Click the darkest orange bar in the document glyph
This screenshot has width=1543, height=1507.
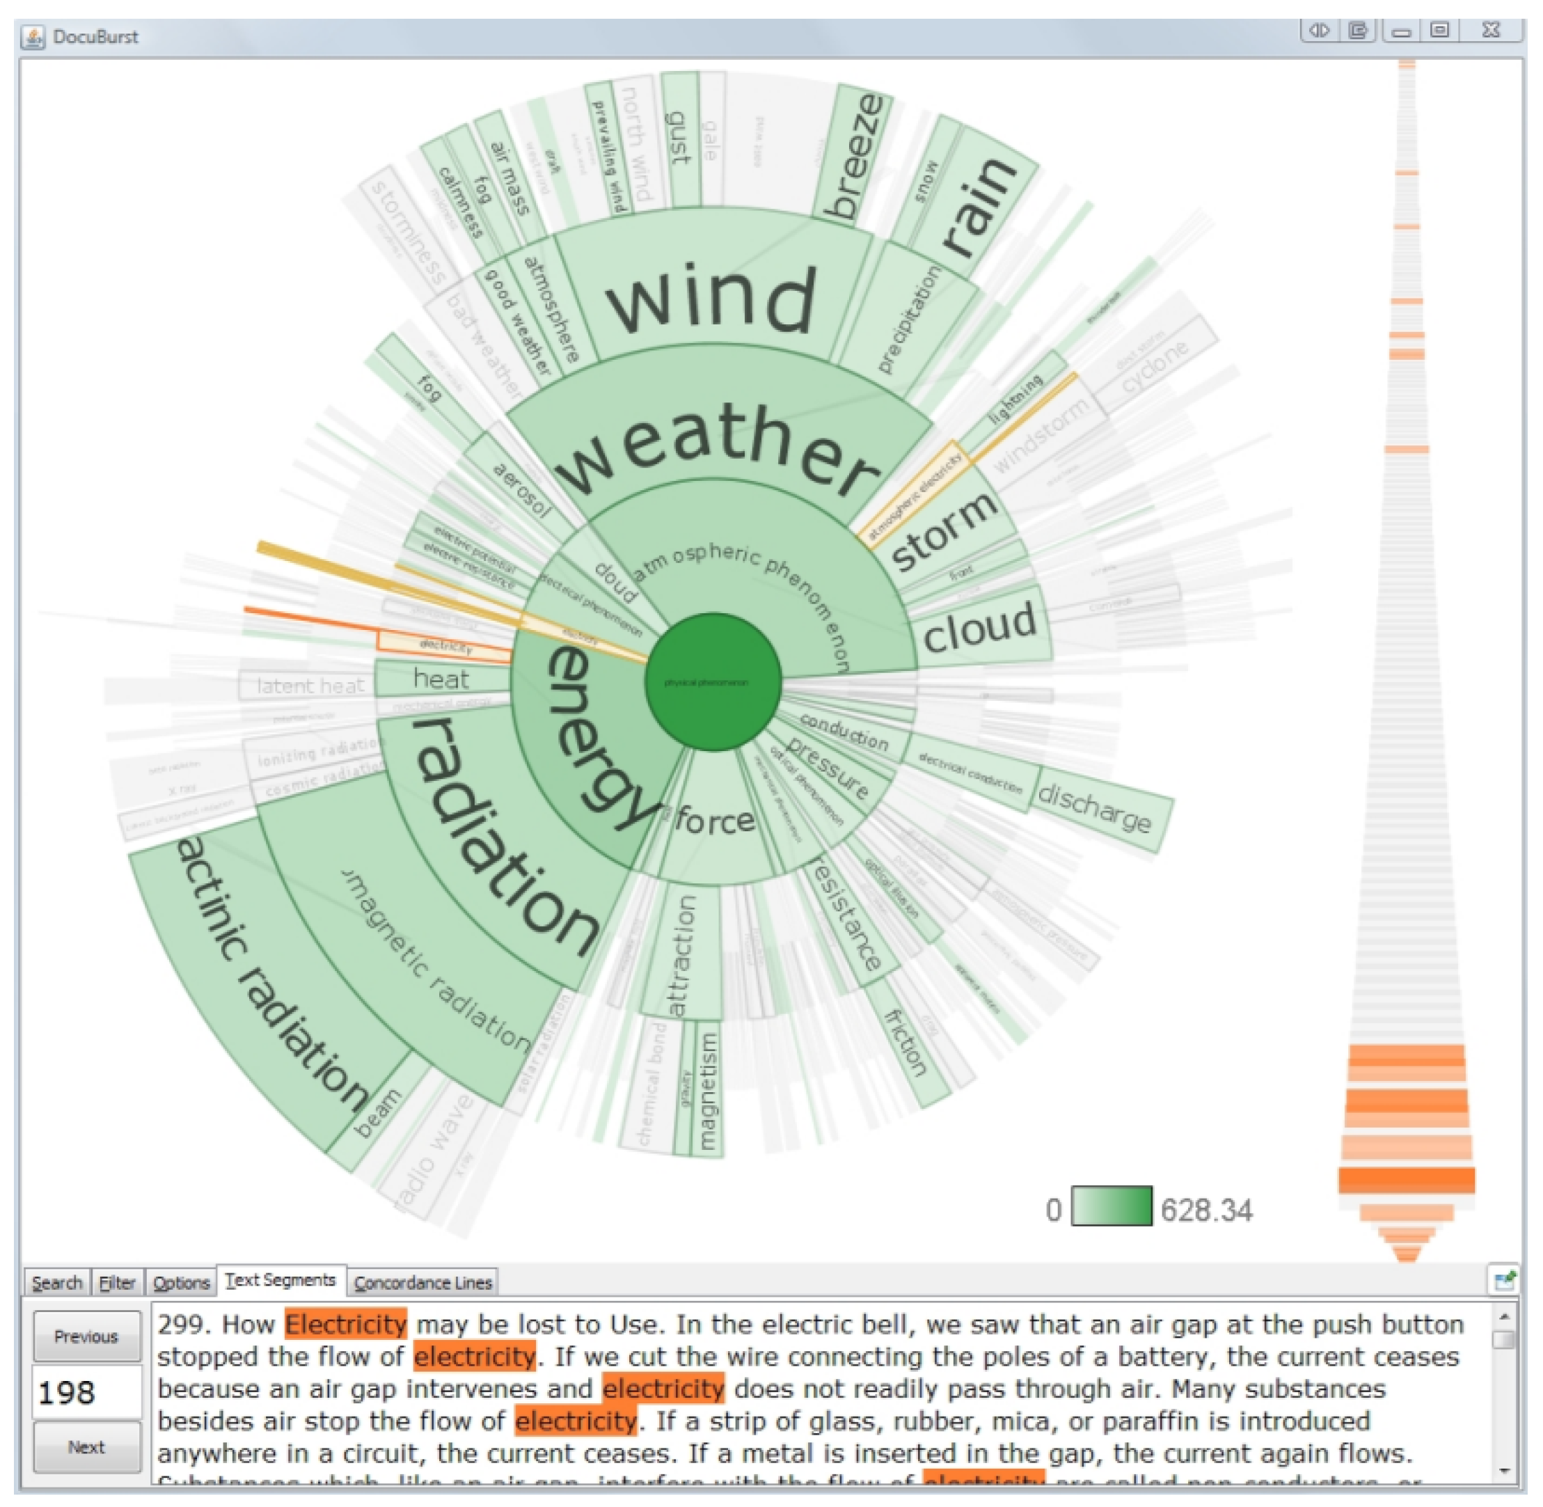[x=1406, y=1180]
